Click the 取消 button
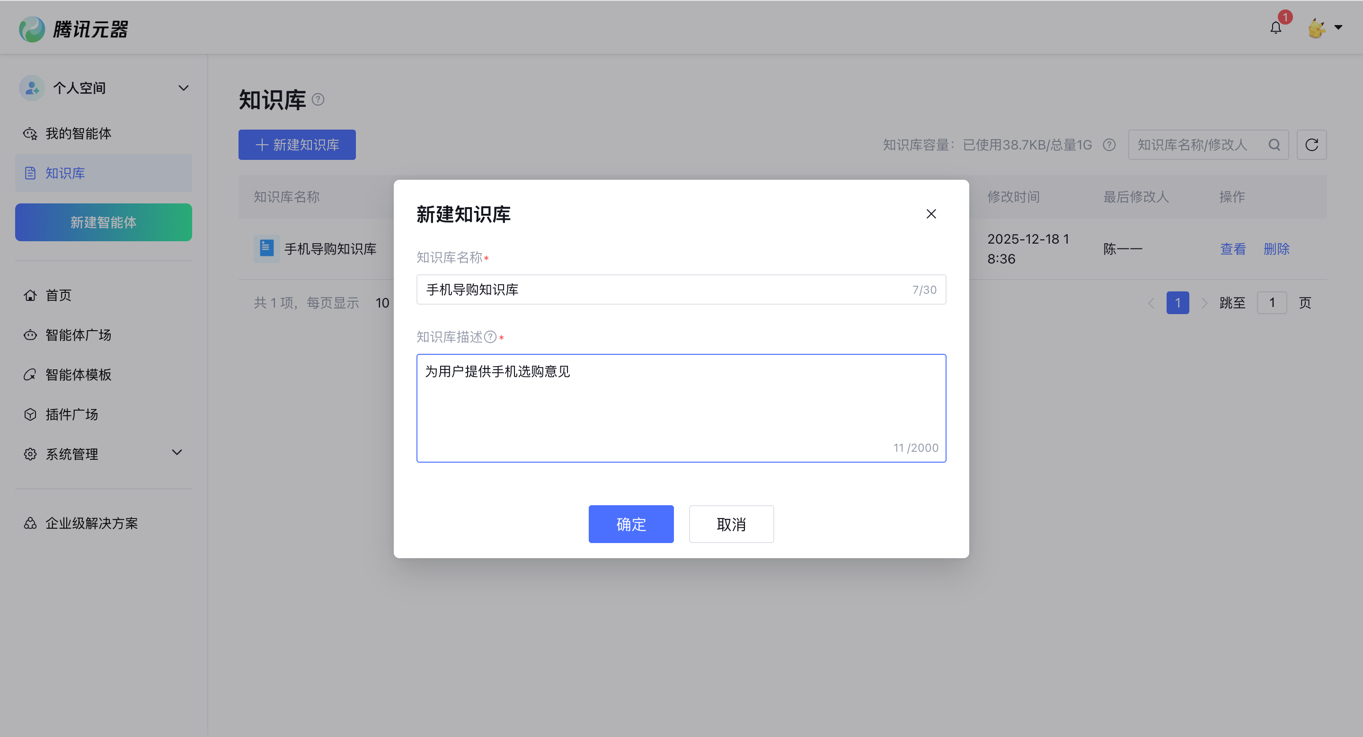 tap(731, 524)
